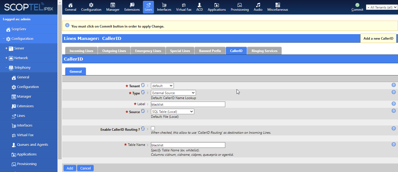Open help icon for Source row
398x172 pixels.
(x=394, y=111)
